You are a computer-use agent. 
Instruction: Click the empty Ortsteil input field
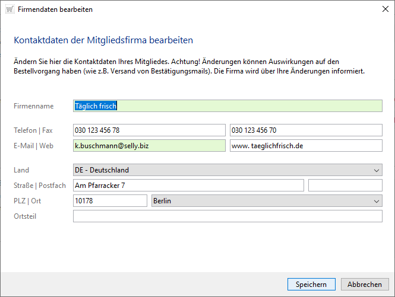pos(227,216)
